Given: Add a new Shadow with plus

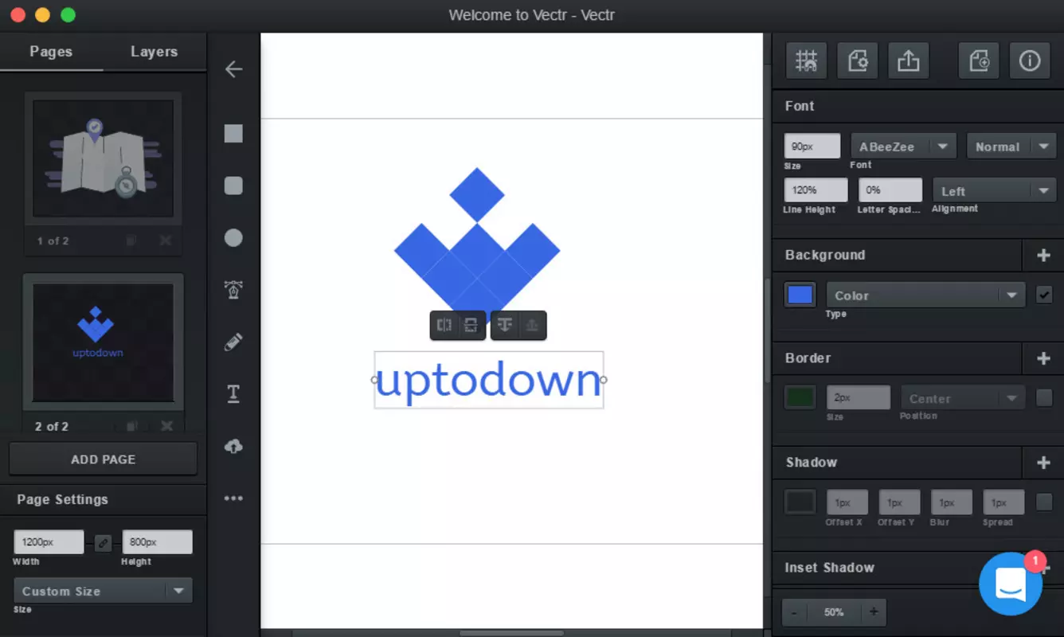Looking at the screenshot, I should (1043, 463).
